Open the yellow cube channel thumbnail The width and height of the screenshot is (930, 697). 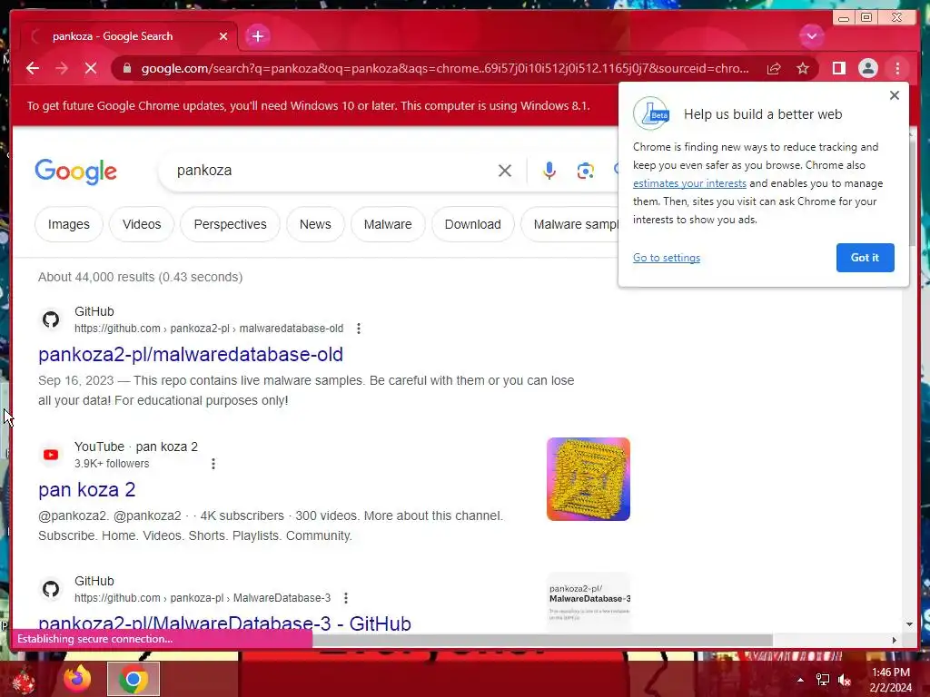click(589, 479)
